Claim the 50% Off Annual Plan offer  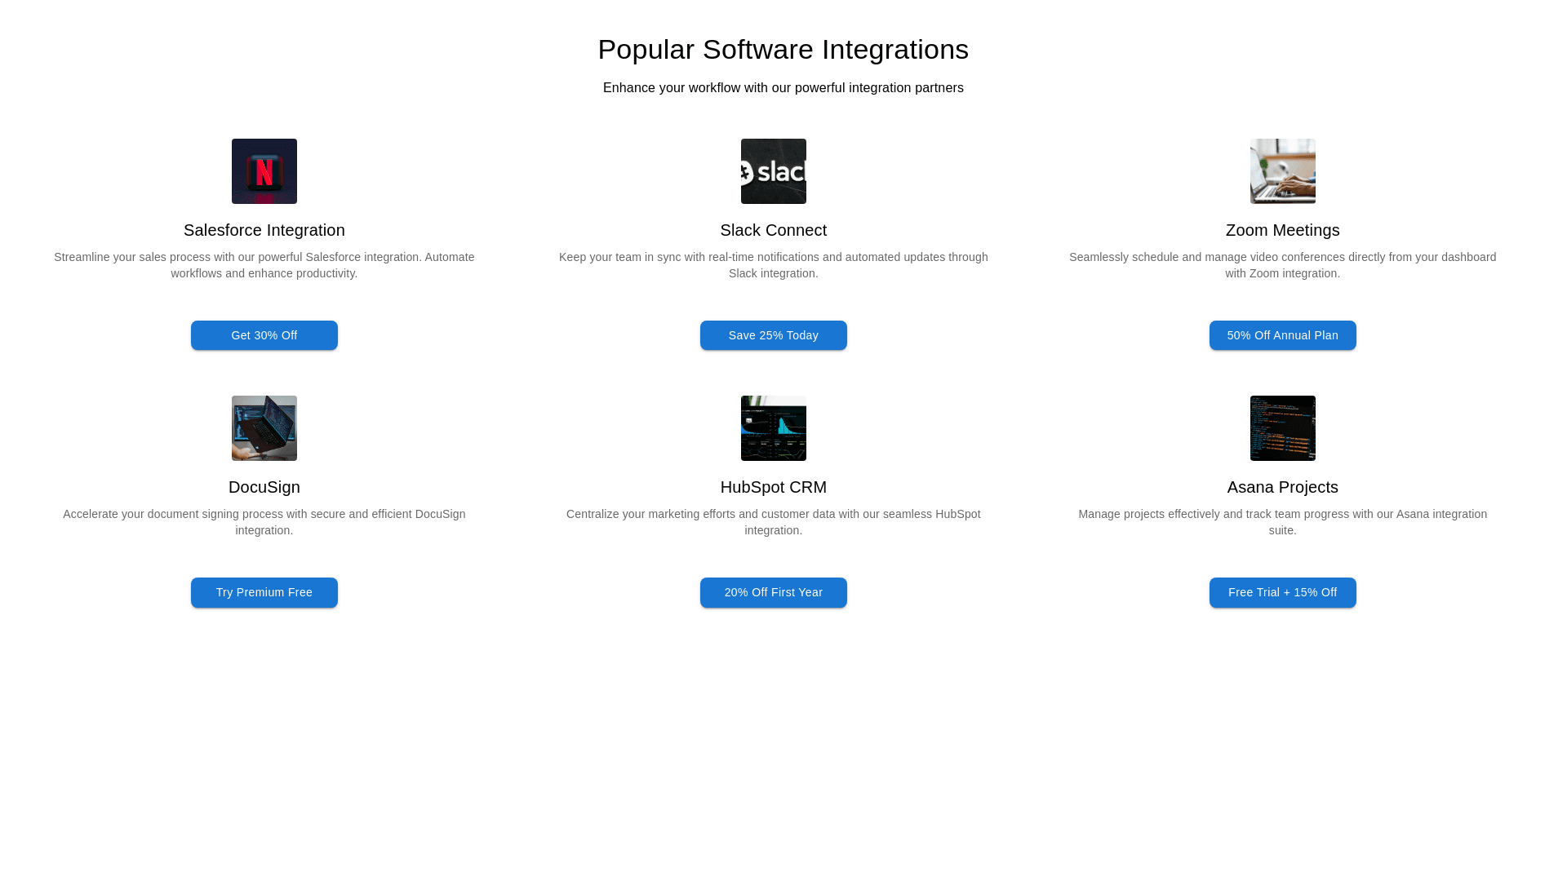(x=1282, y=335)
